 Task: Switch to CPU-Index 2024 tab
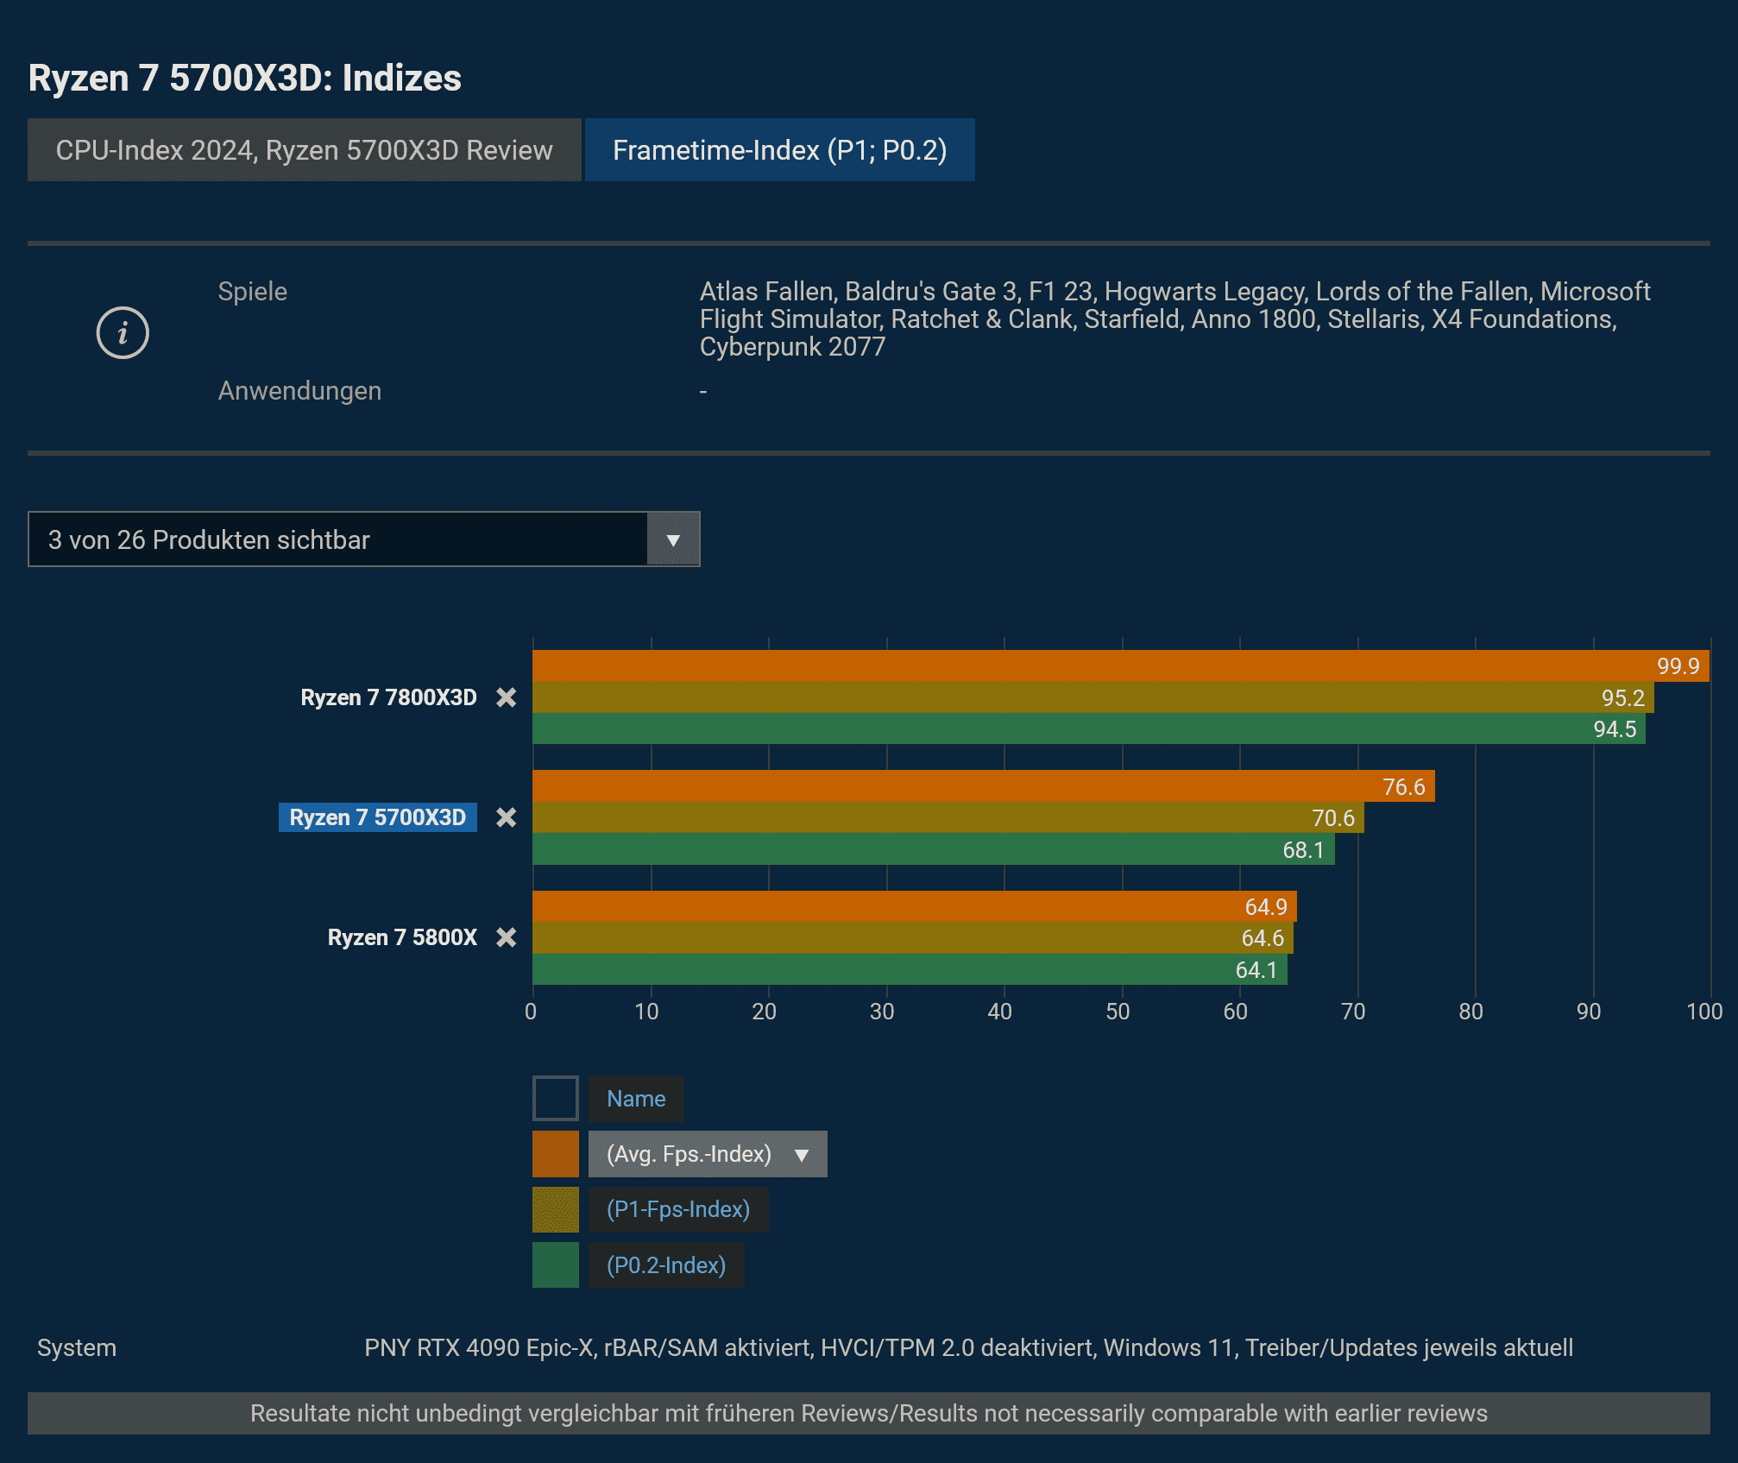point(305,150)
